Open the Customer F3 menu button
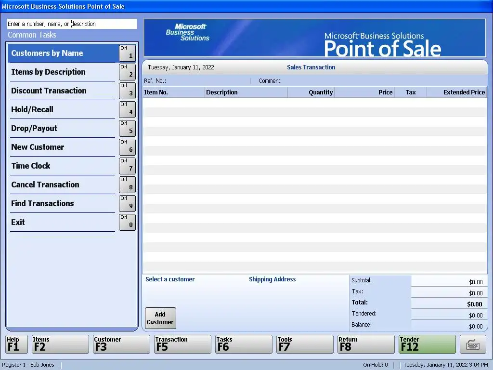 pos(121,344)
